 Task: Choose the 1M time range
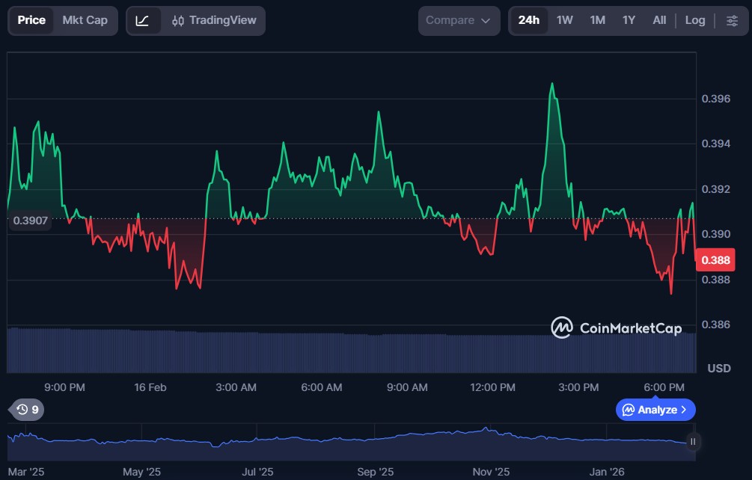(597, 20)
